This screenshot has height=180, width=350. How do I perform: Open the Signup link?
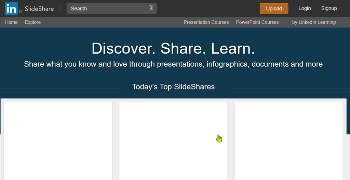click(329, 9)
